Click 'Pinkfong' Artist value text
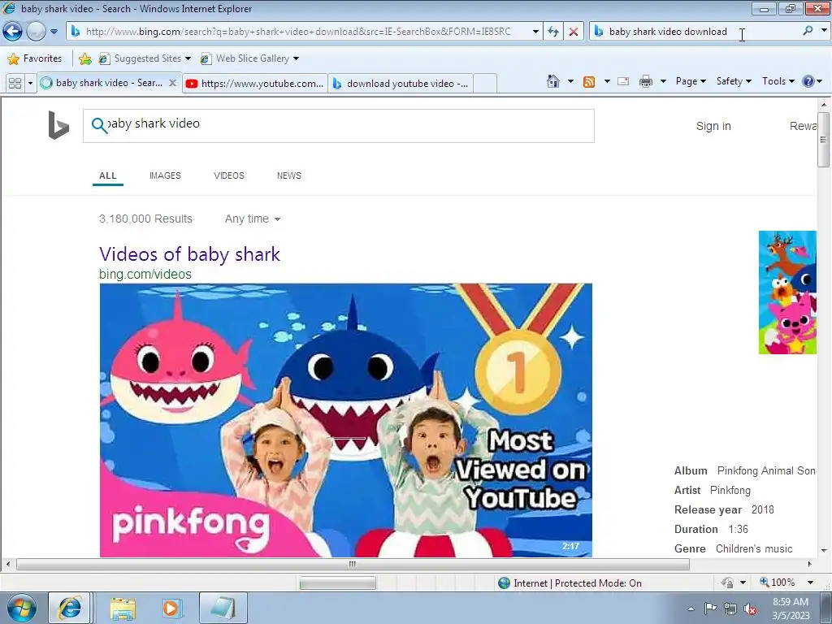The width and height of the screenshot is (832, 624). 730,490
